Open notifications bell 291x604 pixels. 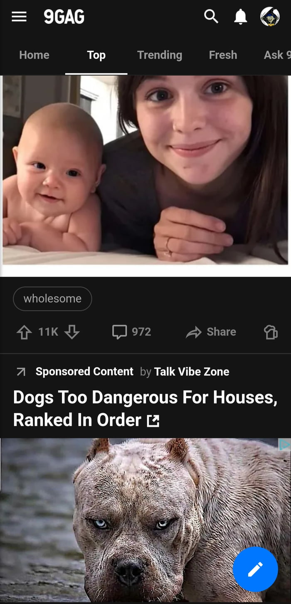coord(241,17)
